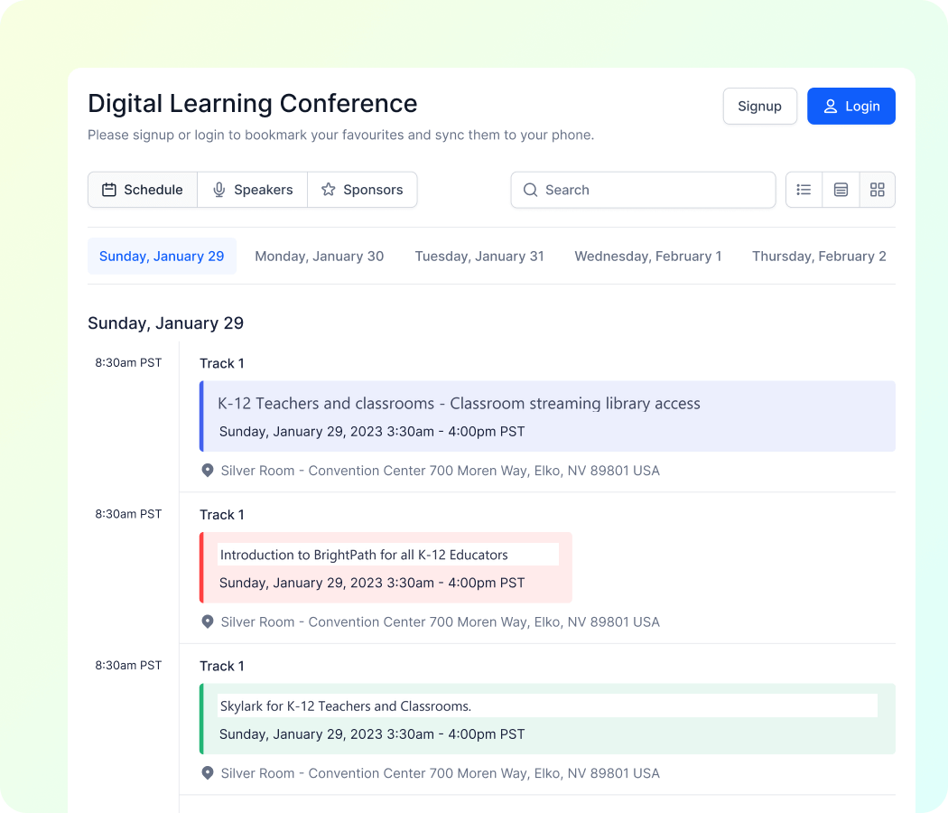Click date-time line in BrightPath card

pyautogui.click(x=372, y=584)
